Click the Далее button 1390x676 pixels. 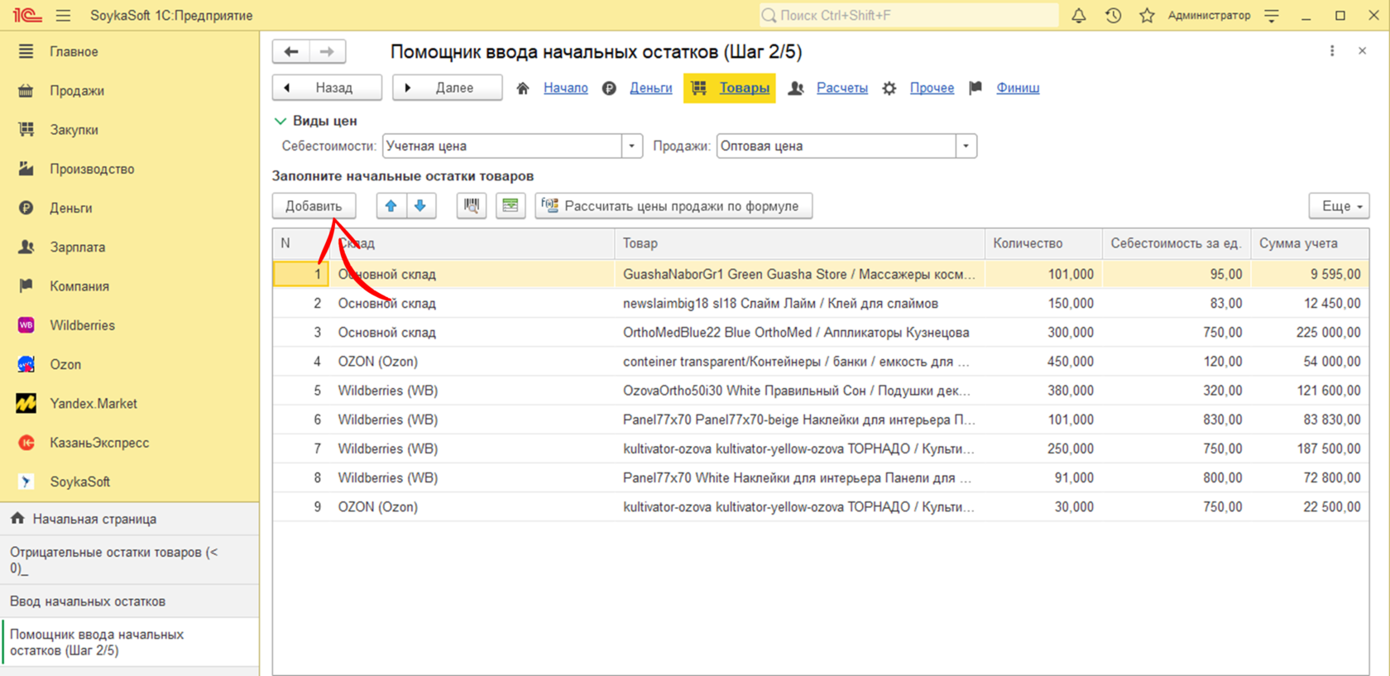[x=448, y=88]
